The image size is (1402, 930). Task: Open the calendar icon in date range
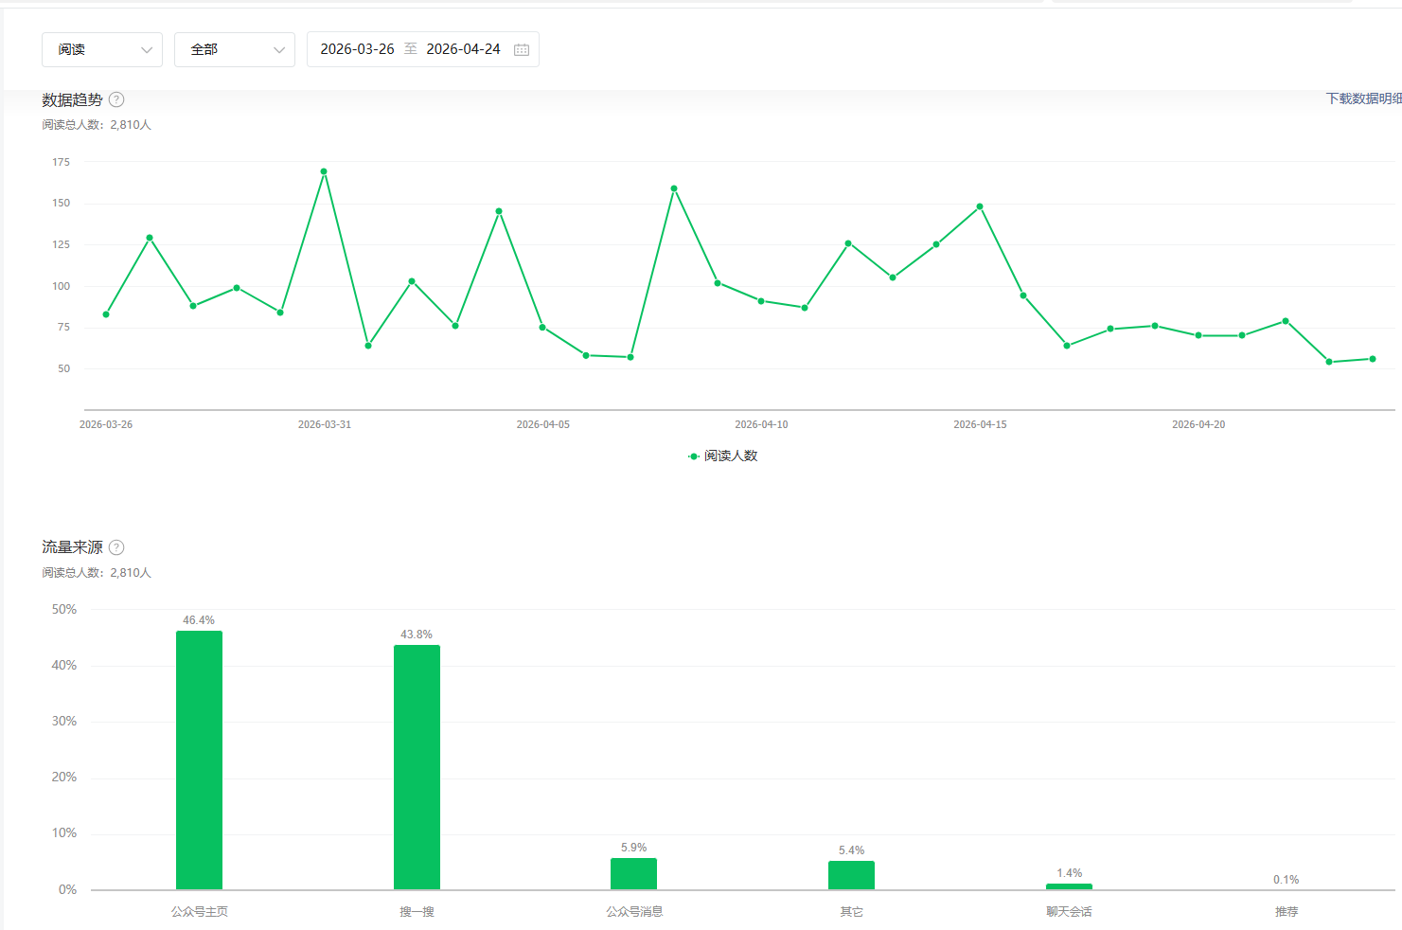[x=522, y=49]
